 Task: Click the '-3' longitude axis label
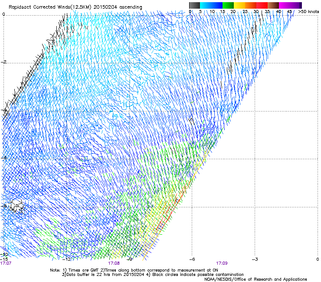[255, 259]
